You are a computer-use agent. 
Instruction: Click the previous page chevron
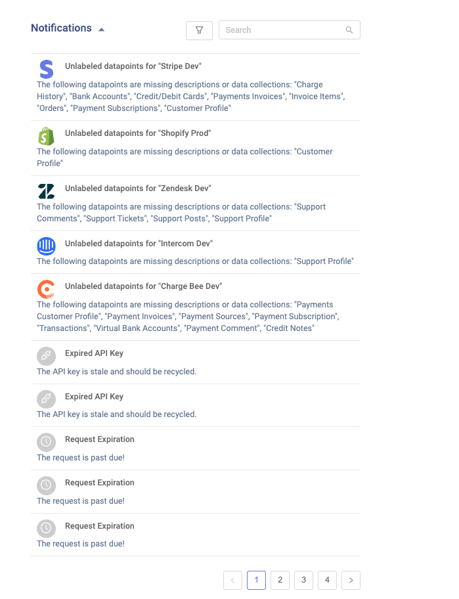point(232,580)
